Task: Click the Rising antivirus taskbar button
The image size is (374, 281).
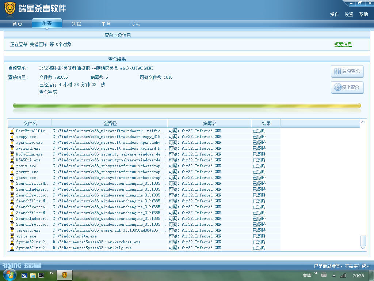Action: pos(65,275)
